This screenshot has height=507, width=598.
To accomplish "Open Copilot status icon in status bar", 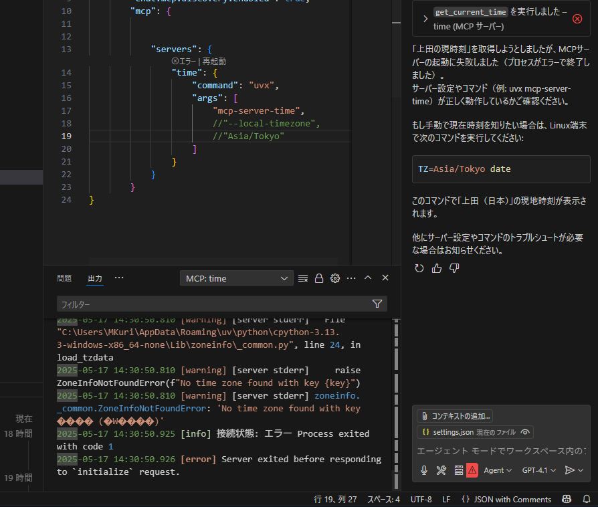I will 567,500.
